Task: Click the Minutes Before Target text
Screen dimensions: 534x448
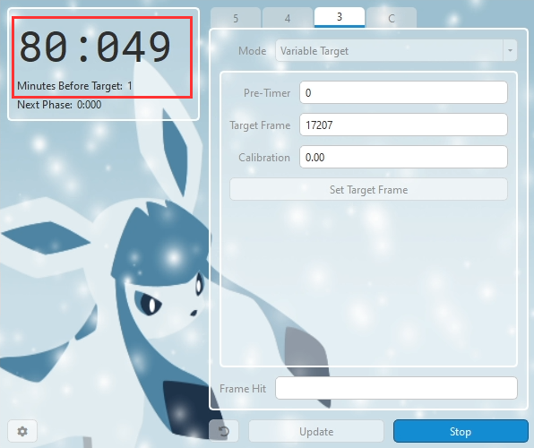Action: point(74,86)
